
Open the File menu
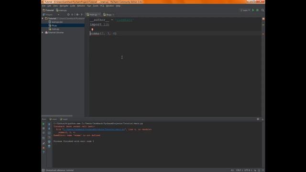pyautogui.click(x=44, y=6)
